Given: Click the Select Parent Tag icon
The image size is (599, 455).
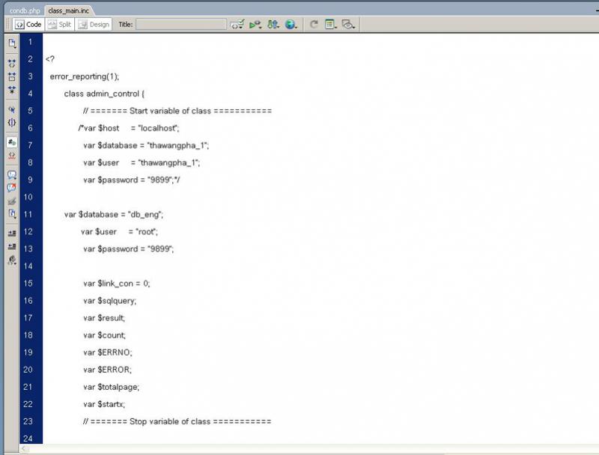Looking at the screenshot, I should tap(12, 110).
